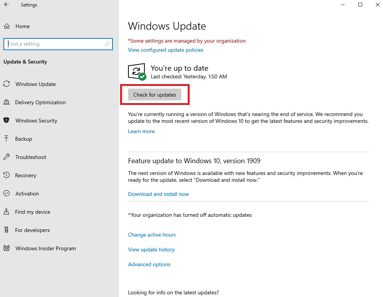Screen dimensions: 383x297
Task: Click the Last checked timestamp text
Action: click(189, 77)
